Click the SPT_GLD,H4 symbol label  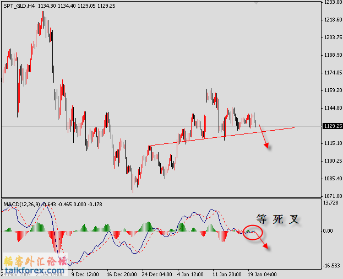pyautogui.click(x=20, y=6)
